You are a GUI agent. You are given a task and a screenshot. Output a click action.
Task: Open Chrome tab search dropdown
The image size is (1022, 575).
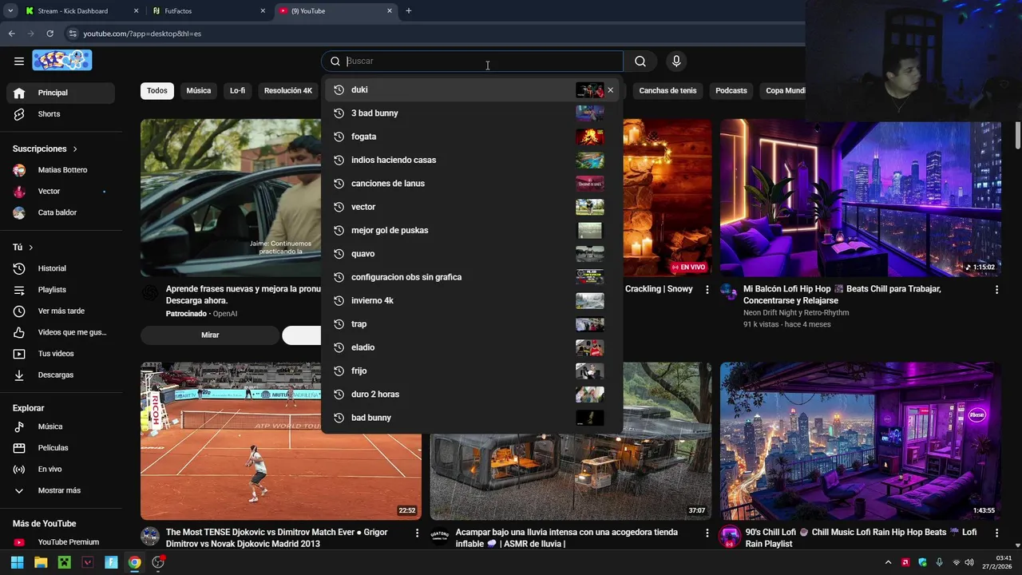pos(10,11)
